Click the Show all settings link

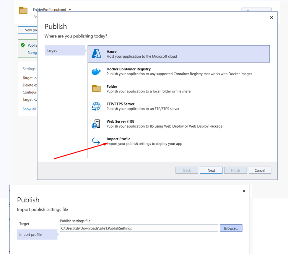pyautogui.click(x=29, y=109)
